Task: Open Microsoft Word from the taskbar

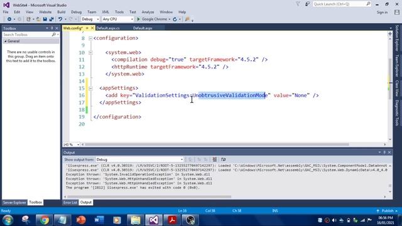Action: (99, 220)
